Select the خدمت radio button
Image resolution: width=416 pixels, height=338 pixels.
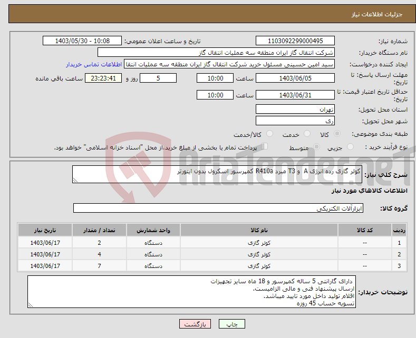[x=307, y=134]
